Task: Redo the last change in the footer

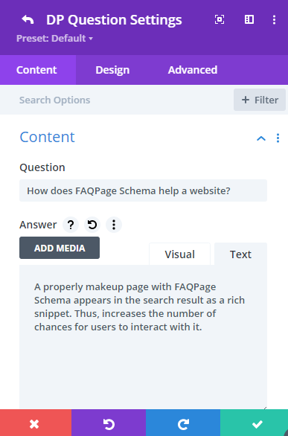Action: click(183, 423)
